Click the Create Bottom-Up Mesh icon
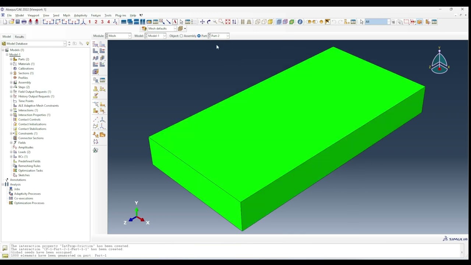 coord(95,71)
